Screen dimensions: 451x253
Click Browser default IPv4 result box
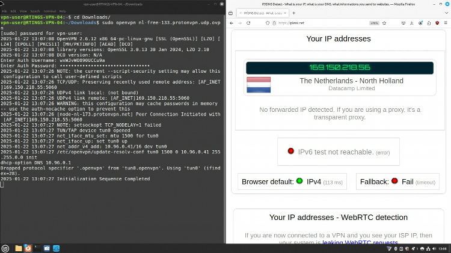(292, 181)
